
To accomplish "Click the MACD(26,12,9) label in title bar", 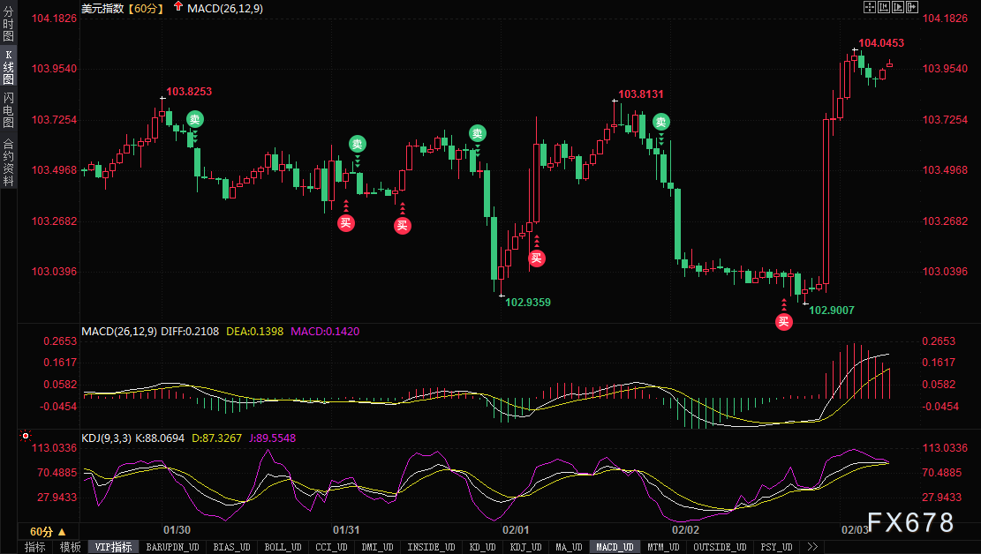I will 225,8.
